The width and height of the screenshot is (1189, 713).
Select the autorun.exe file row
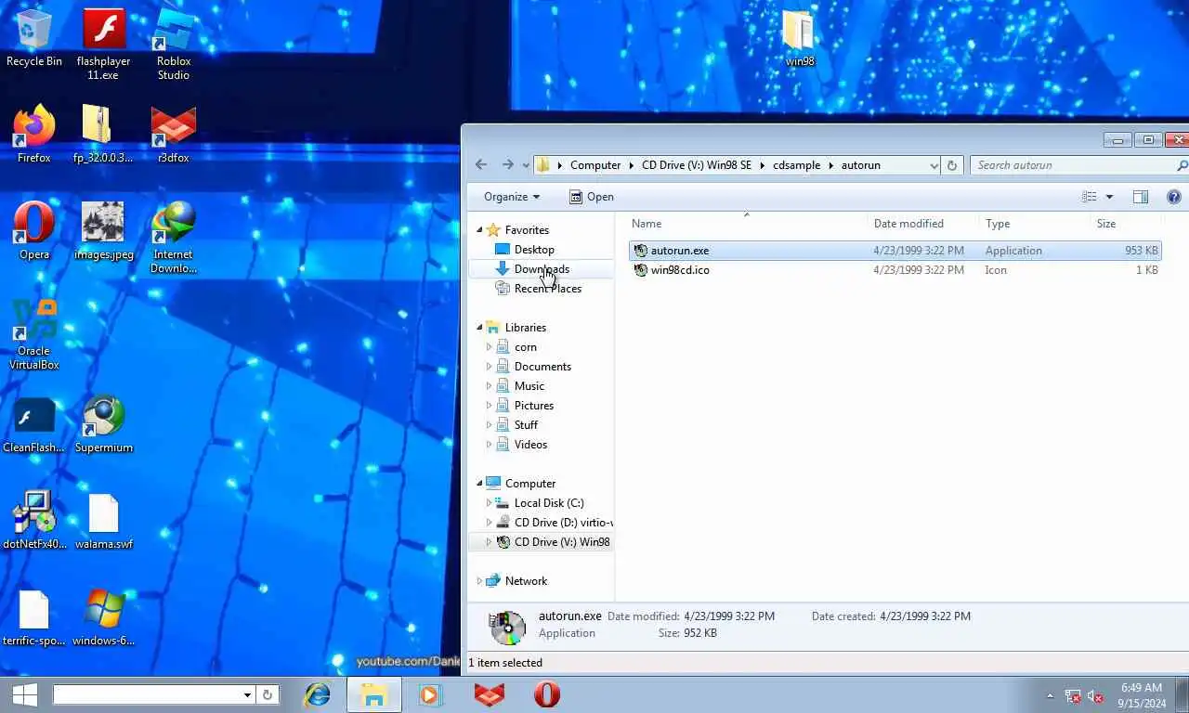895,251
